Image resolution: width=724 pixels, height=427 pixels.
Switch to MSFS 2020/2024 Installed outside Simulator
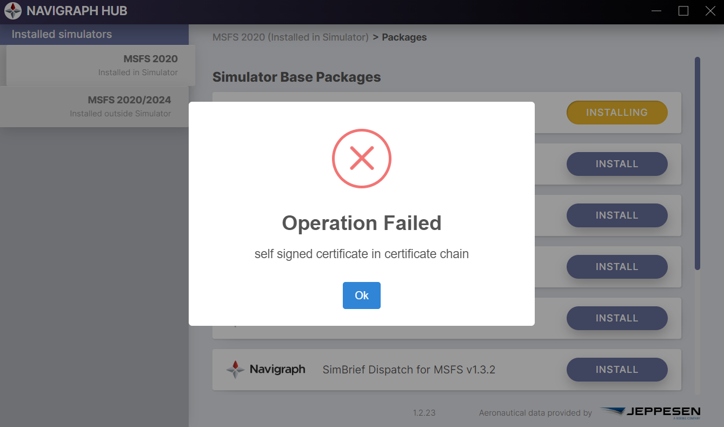click(94, 106)
